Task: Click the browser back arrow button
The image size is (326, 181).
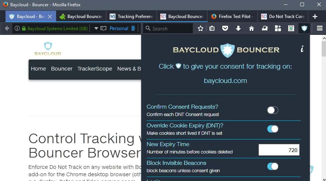Action: coord(7,28)
